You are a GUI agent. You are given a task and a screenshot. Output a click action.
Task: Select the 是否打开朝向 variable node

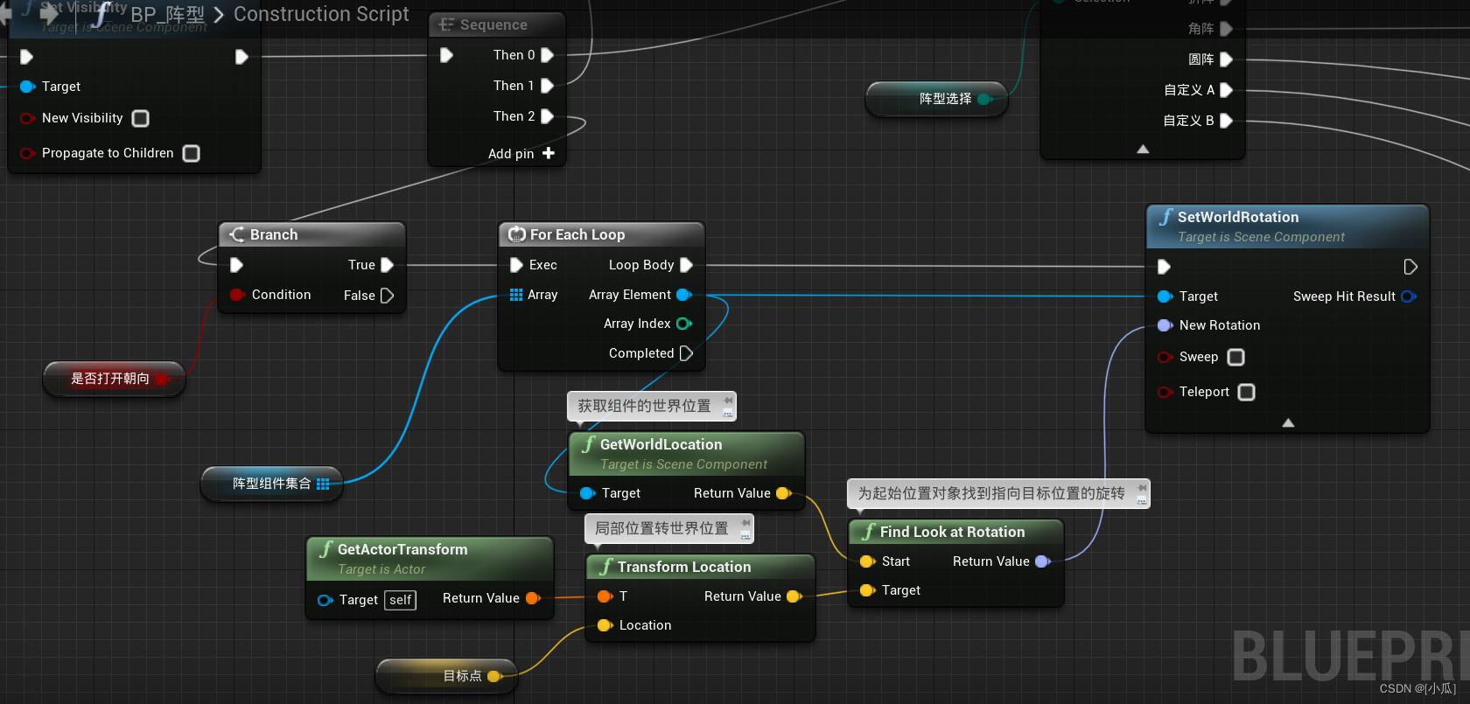(114, 379)
